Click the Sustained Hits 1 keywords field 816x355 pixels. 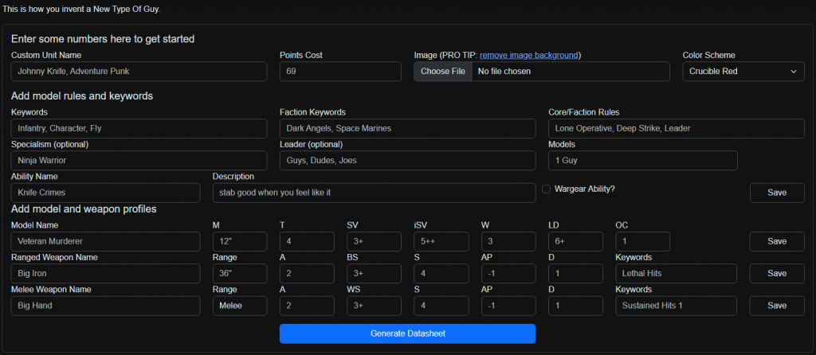click(x=676, y=306)
